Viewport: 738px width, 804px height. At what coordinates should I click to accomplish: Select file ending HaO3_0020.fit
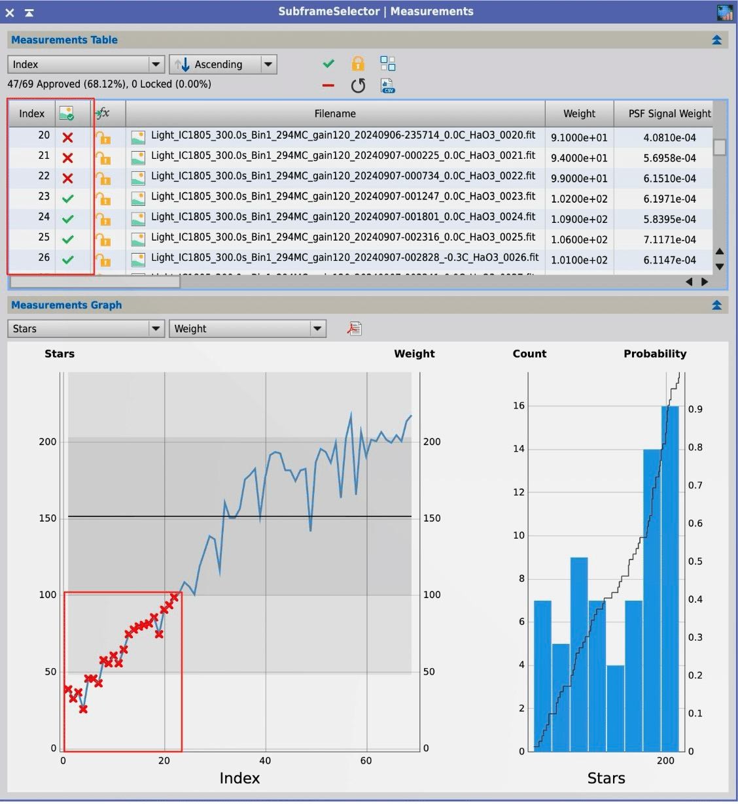(x=343, y=135)
